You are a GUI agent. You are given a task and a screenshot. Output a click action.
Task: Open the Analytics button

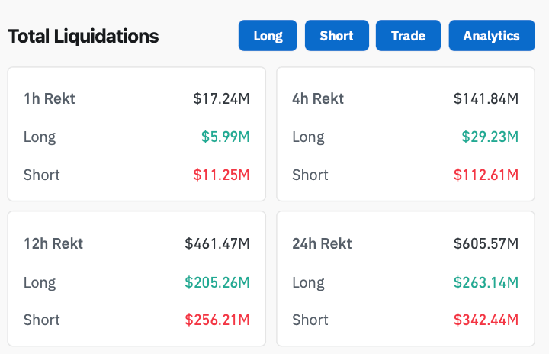[x=491, y=36]
